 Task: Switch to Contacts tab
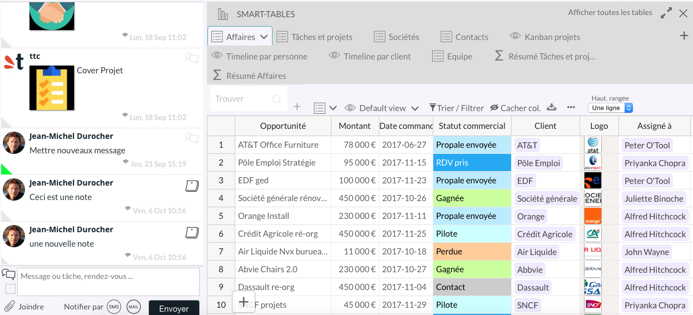tap(464, 37)
